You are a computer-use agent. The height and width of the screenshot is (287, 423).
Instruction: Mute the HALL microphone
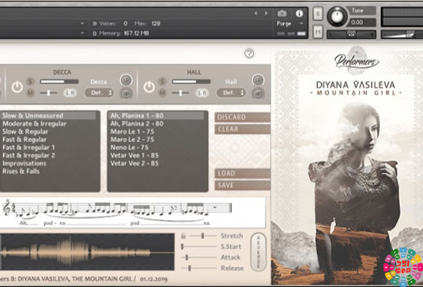162,93
